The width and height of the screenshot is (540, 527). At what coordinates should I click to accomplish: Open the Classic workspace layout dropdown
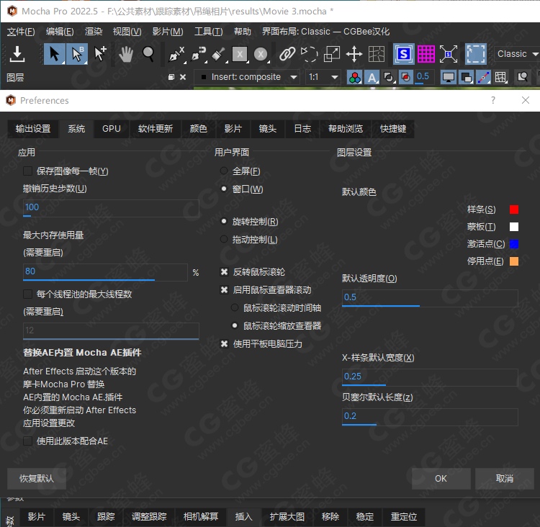coord(516,54)
